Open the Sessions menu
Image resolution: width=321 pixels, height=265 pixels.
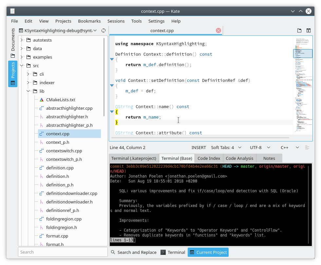(x=116, y=21)
